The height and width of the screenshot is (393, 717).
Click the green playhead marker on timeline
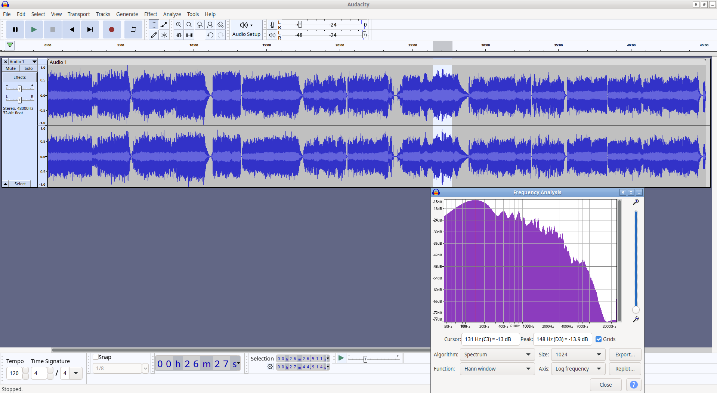tap(10, 45)
